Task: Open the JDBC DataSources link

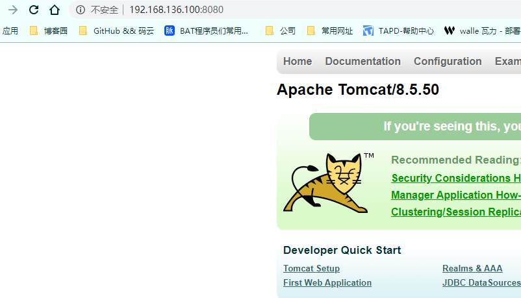Action: (481, 282)
